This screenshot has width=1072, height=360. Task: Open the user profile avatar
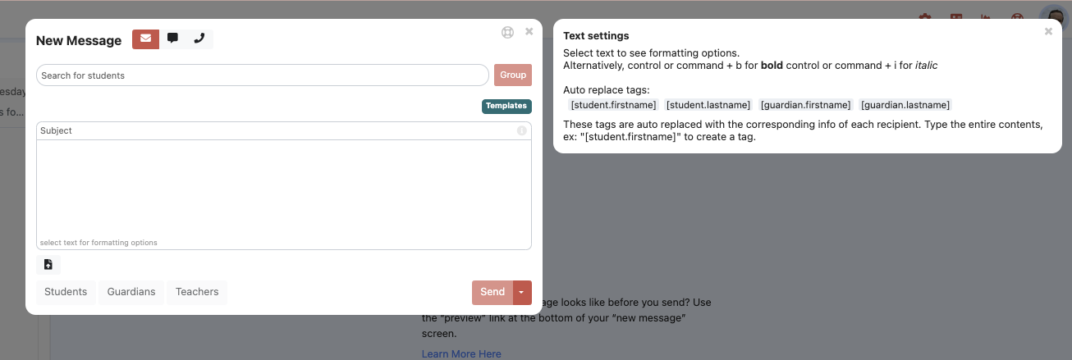[x=1053, y=19]
